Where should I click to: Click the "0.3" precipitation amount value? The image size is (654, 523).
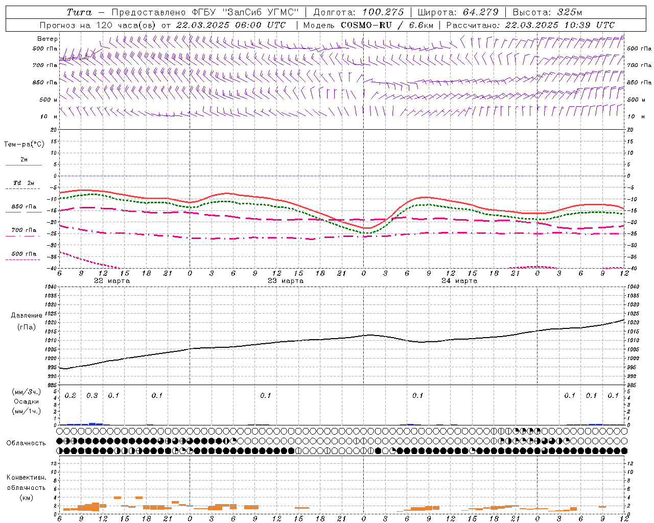pyautogui.click(x=92, y=396)
